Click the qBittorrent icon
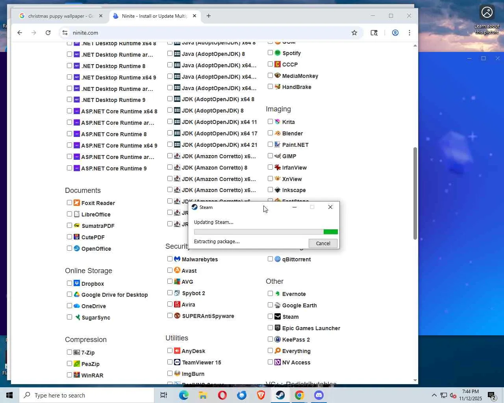Viewport: 504px width, 403px height. pyautogui.click(x=278, y=259)
